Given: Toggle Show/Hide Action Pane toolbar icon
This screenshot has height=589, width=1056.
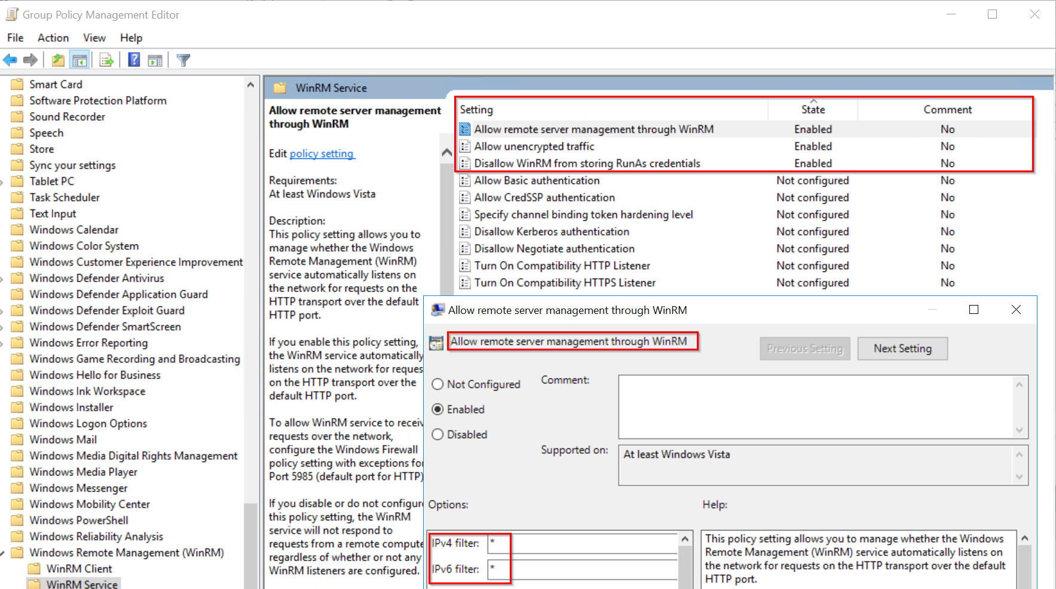Looking at the screenshot, I should (155, 60).
